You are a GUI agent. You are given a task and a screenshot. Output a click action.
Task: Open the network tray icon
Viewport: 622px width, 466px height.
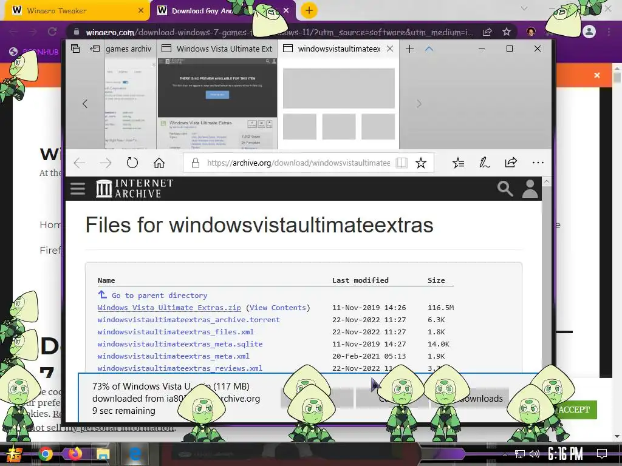pos(519,454)
